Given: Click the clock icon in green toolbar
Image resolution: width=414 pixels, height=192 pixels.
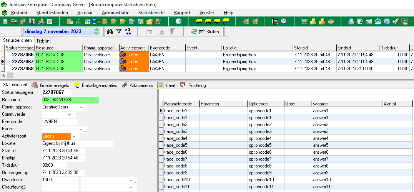Looking at the screenshot, I should 284,21.
